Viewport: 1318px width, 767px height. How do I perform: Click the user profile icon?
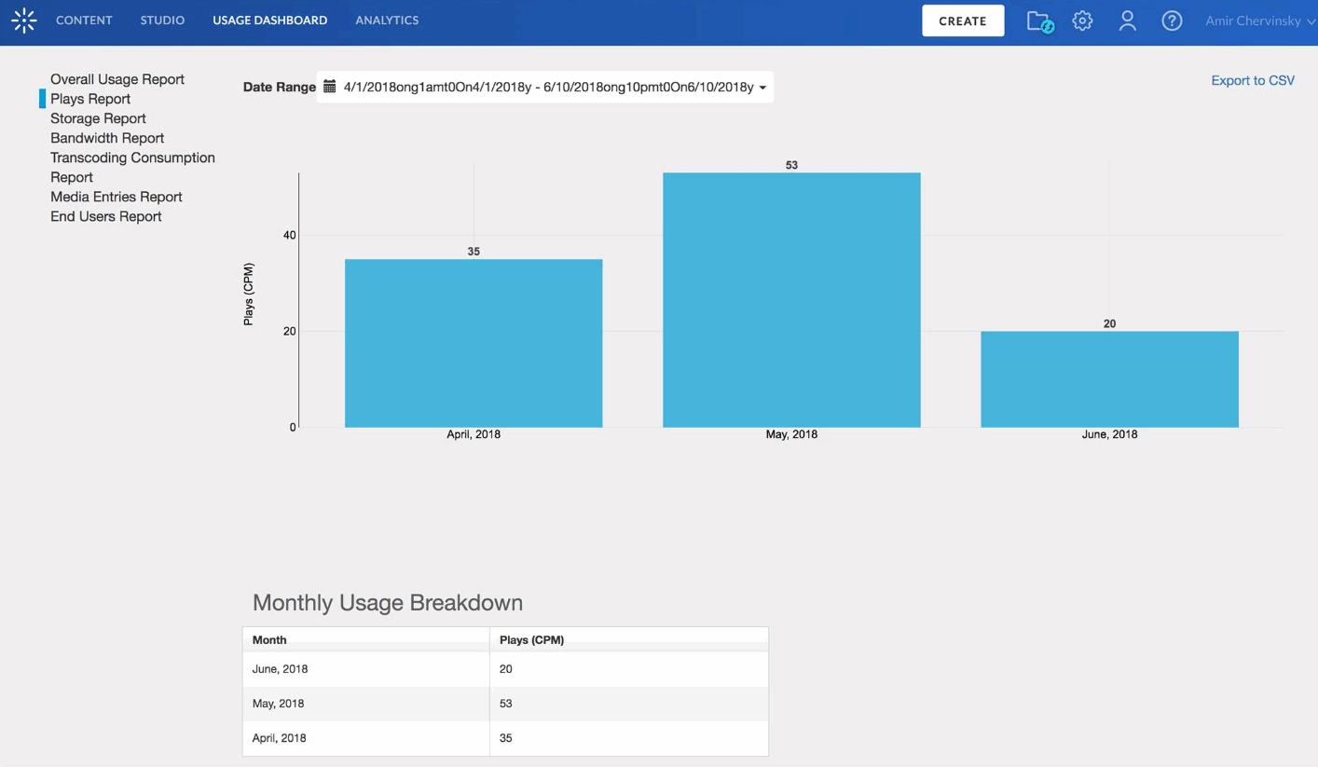pyautogui.click(x=1127, y=21)
